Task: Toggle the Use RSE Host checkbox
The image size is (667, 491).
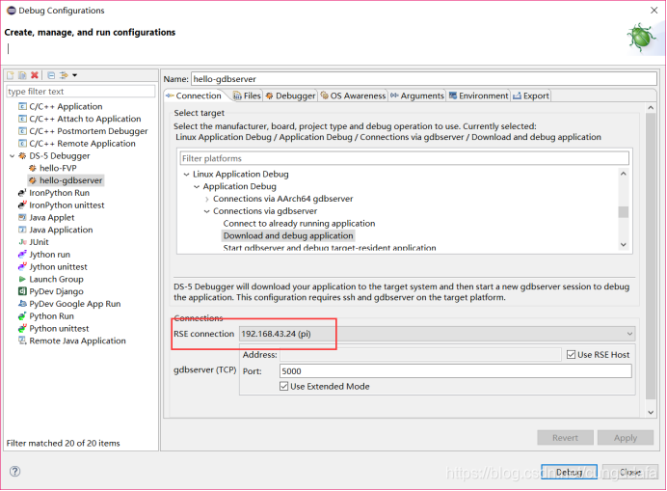Action: coord(571,355)
